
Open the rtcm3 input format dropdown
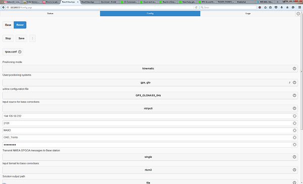pyautogui.click(x=150, y=170)
